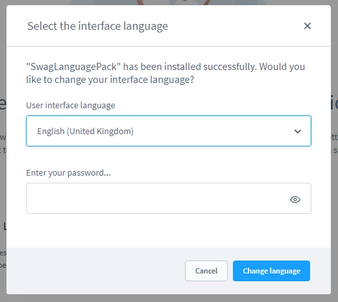Focus the password input field
338x302 pixels.
[x=169, y=198]
